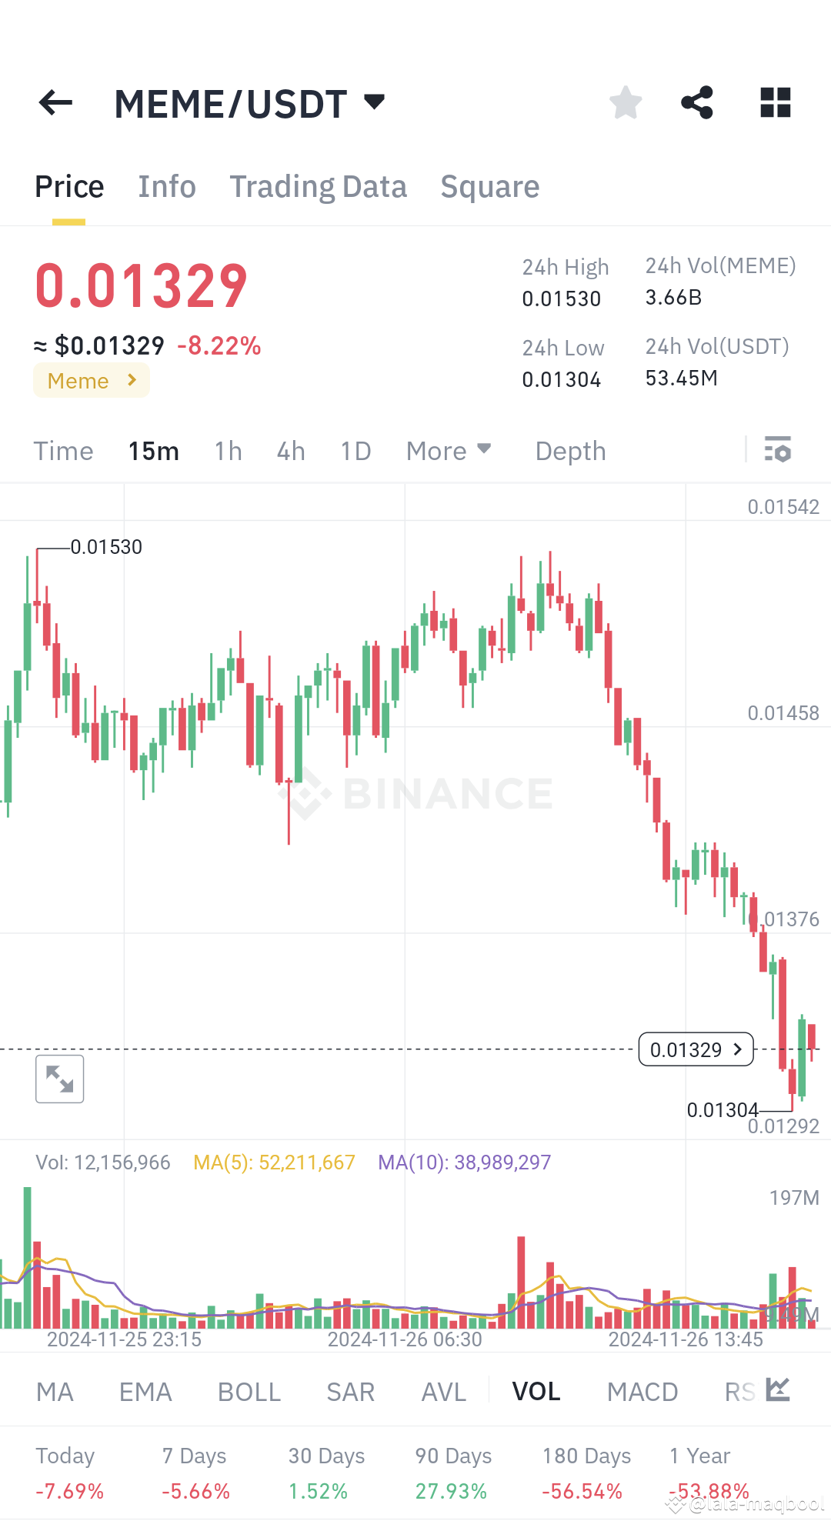Favorite the MEME/USDT pair with the star
This screenshot has height=1521, width=831.
pyautogui.click(x=625, y=102)
